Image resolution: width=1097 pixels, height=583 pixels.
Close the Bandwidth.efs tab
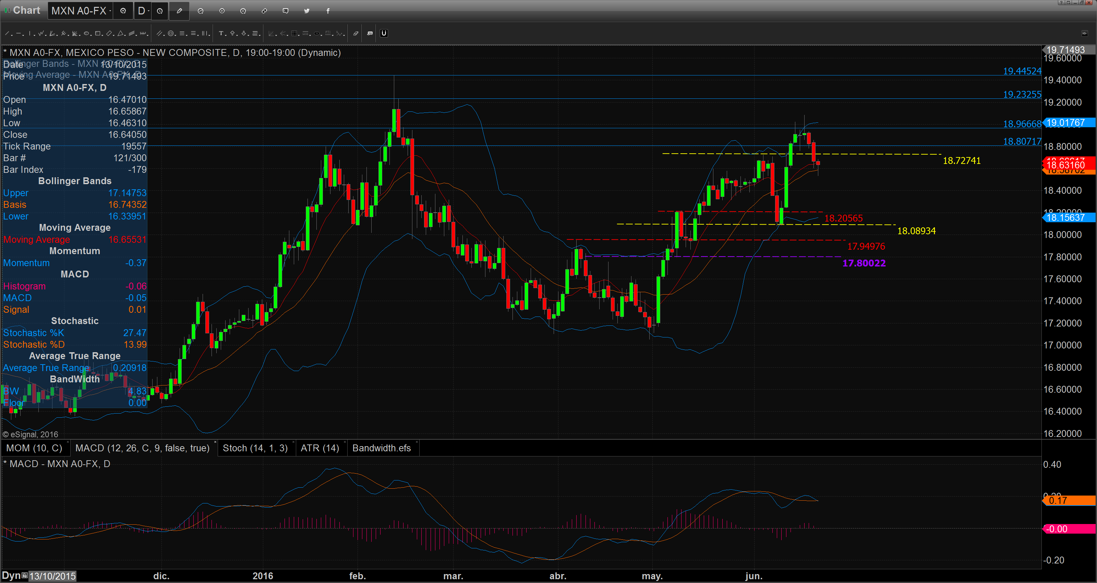tap(417, 442)
